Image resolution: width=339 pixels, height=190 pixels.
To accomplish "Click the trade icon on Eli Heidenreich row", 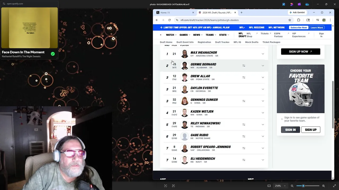I will (x=244, y=160).
